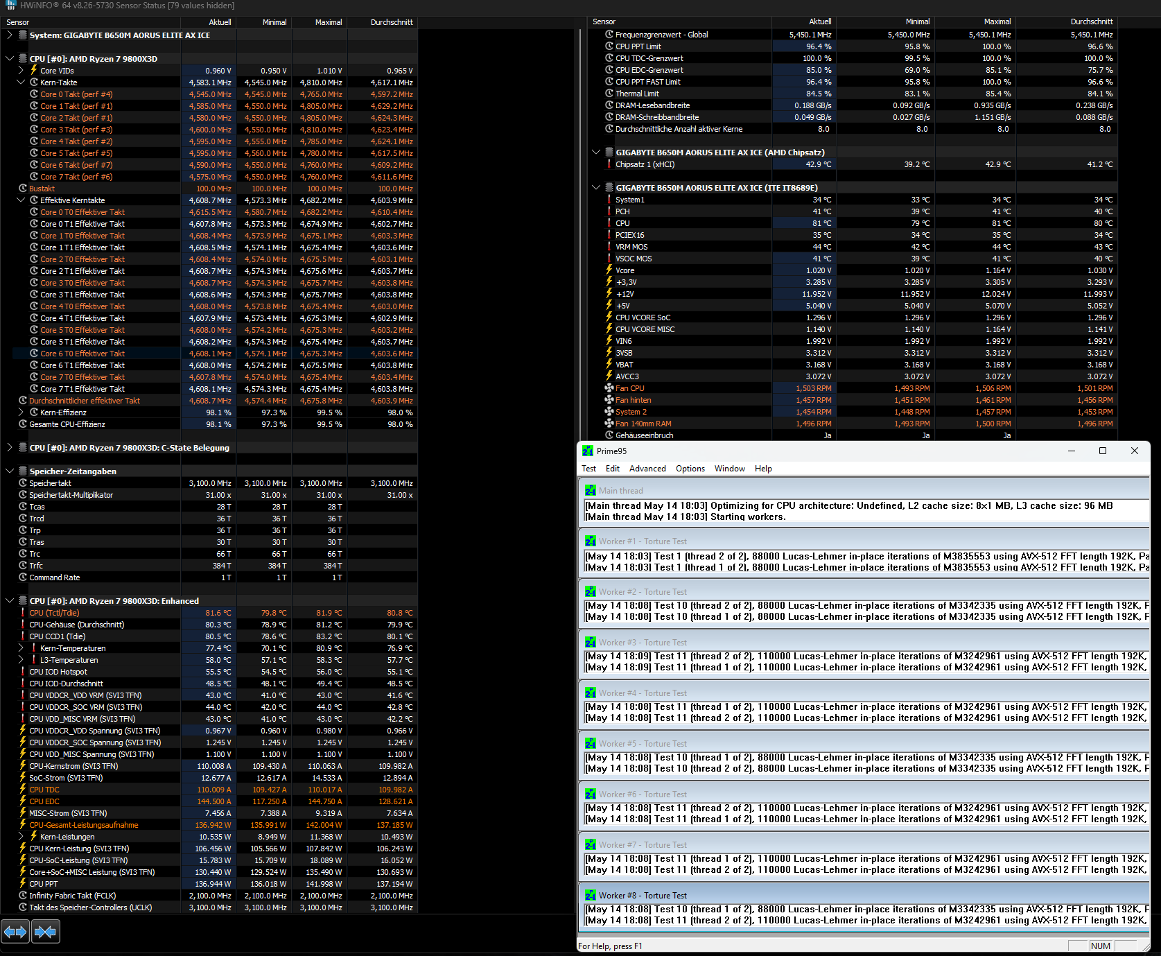Click the fan icon beside Fan hinten

609,400
